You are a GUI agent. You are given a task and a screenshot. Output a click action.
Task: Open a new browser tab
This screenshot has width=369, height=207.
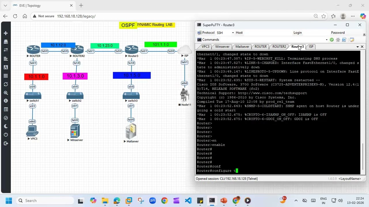[81, 5]
